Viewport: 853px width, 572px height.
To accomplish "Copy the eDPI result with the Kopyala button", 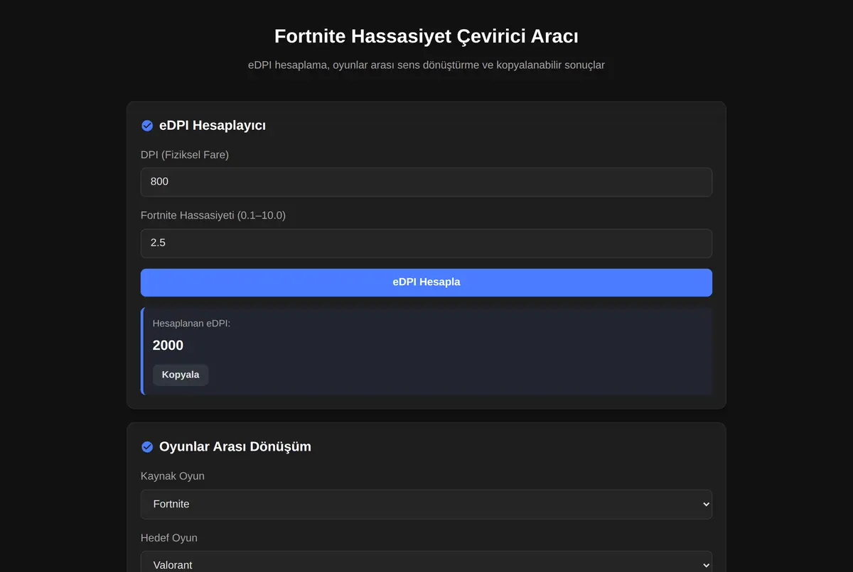I will tap(181, 375).
